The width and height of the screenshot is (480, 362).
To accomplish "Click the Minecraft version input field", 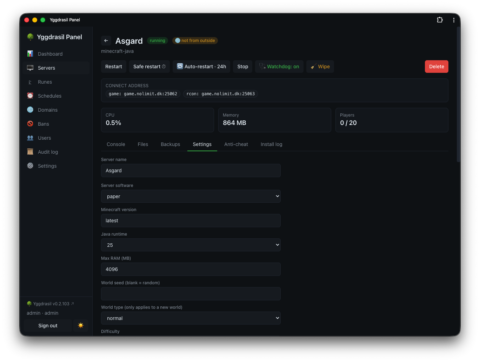I will pos(191,221).
